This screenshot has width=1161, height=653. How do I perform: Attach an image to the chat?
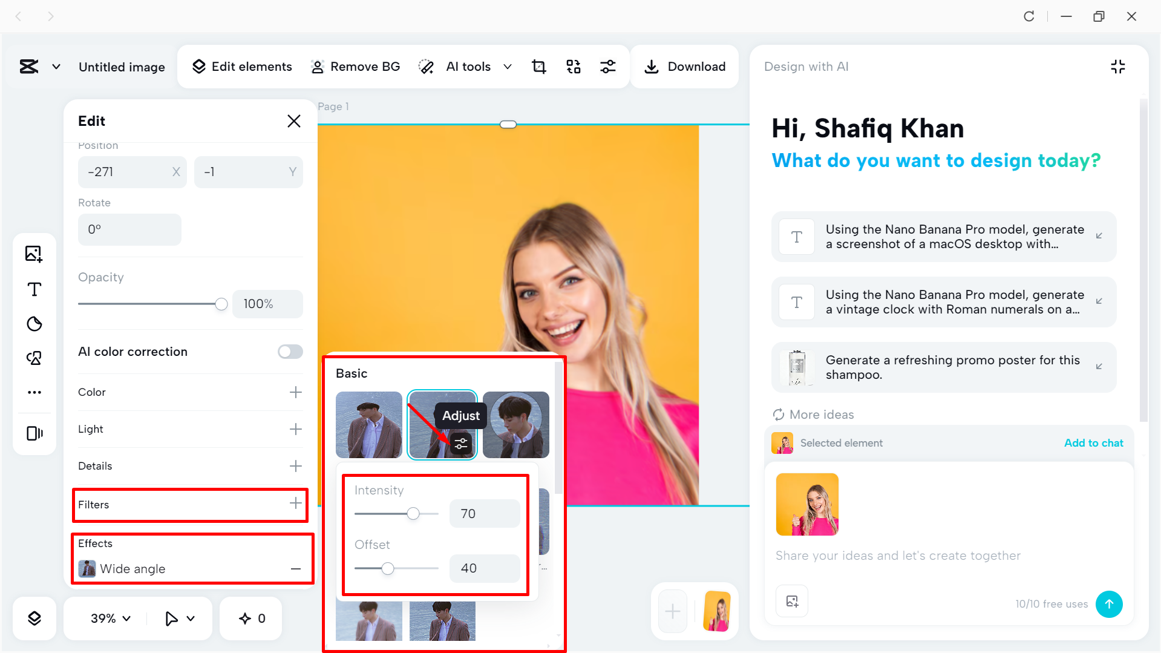(x=792, y=601)
